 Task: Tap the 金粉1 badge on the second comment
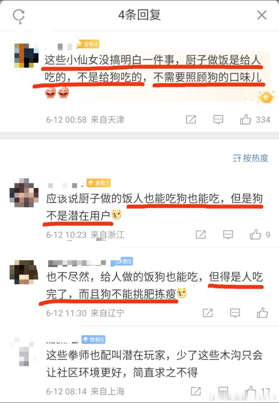click(x=99, y=183)
